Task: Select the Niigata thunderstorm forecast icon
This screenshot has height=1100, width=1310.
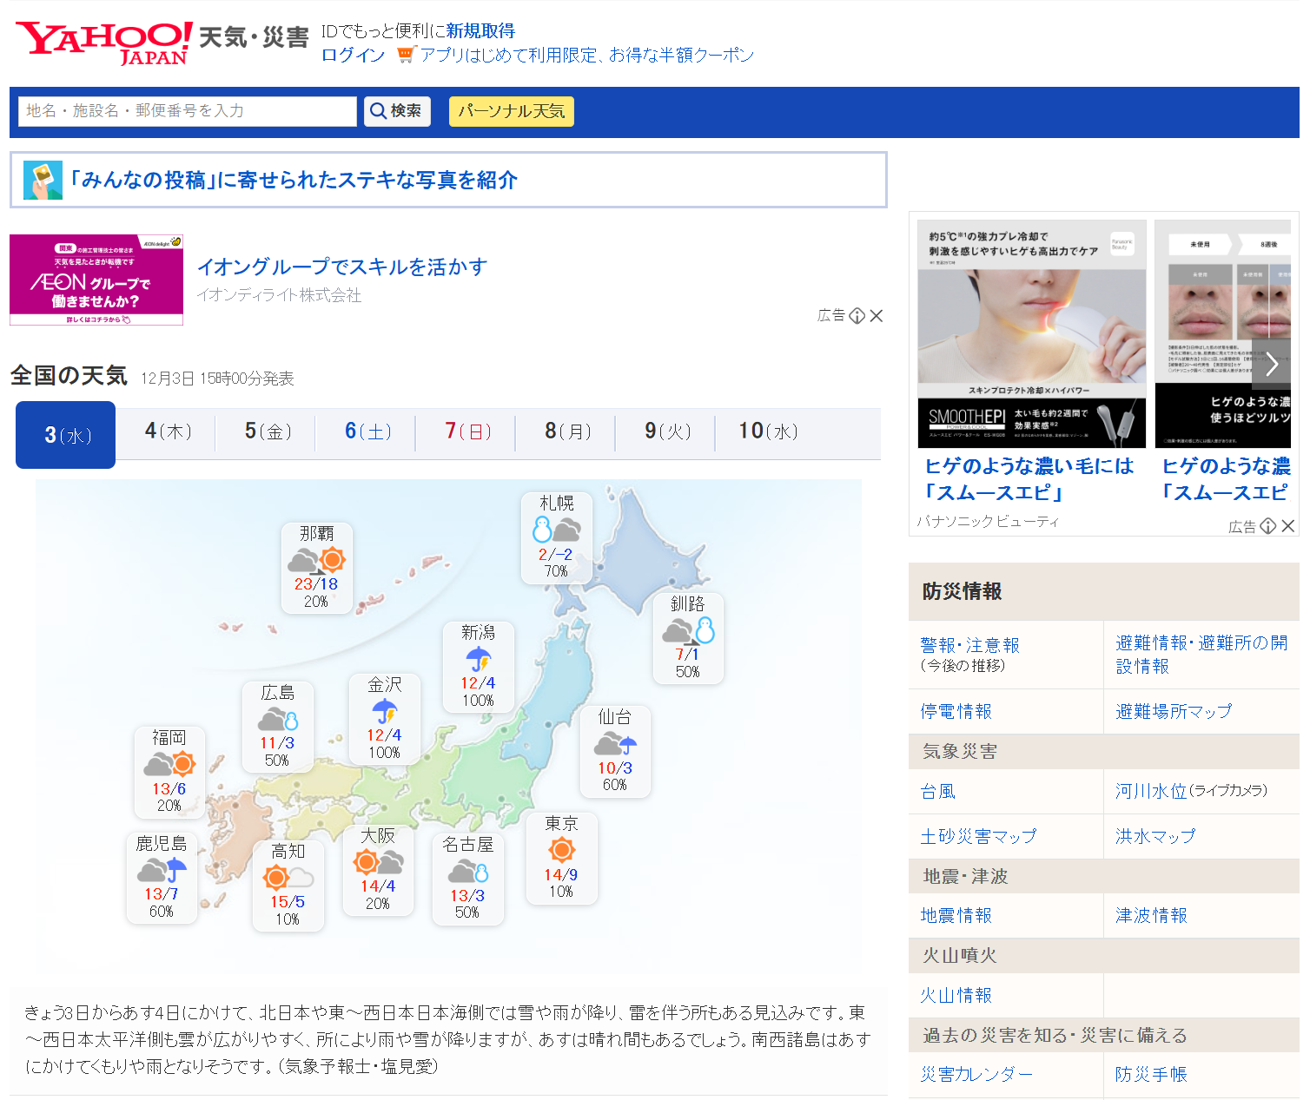Action: (478, 659)
